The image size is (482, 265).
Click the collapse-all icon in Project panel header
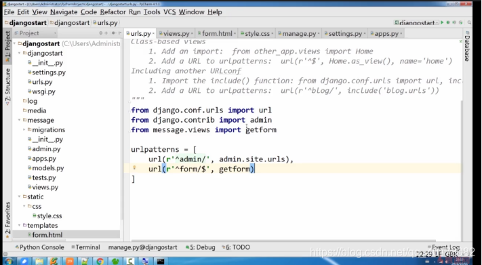pyautogui.click(x=106, y=33)
